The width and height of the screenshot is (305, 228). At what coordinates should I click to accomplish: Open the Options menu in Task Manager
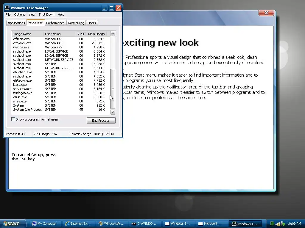pos(19,15)
